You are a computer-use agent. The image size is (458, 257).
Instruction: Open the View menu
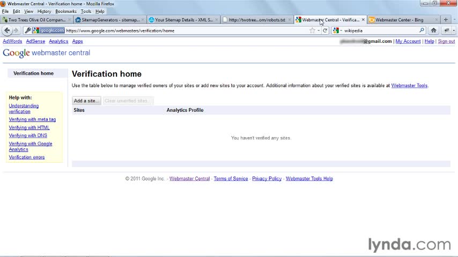click(28, 11)
